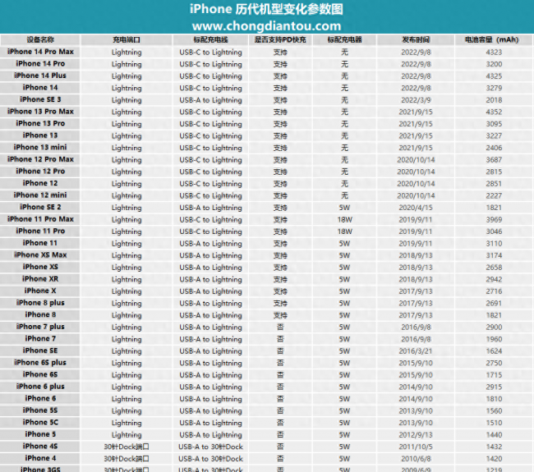Click the title 'iPhone 历代机型变化参数图'
The height and width of the screenshot is (472, 534).
point(266,9)
